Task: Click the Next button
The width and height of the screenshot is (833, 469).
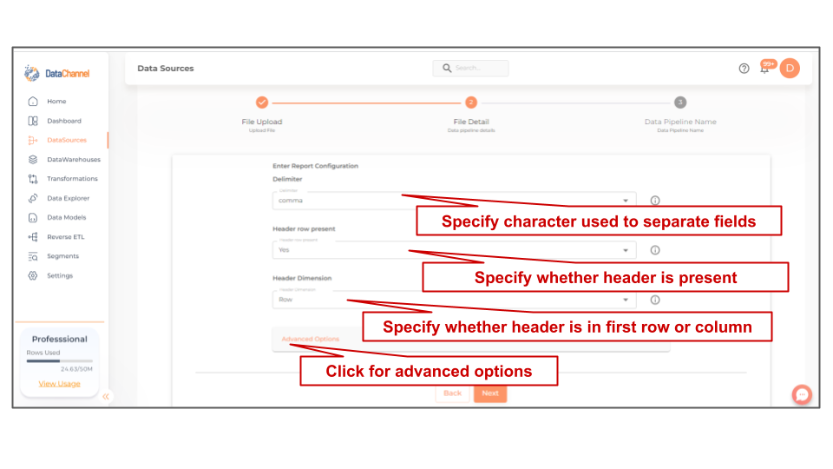Action: tap(489, 393)
